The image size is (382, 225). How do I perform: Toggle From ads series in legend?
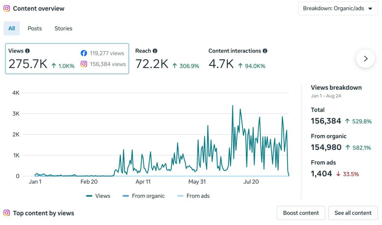[x=194, y=196]
